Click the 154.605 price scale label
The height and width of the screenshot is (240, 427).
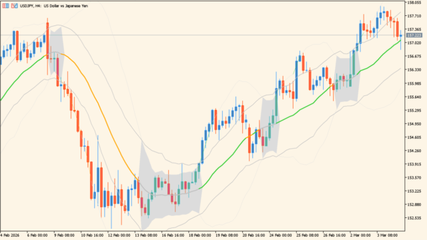click(x=414, y=137)
